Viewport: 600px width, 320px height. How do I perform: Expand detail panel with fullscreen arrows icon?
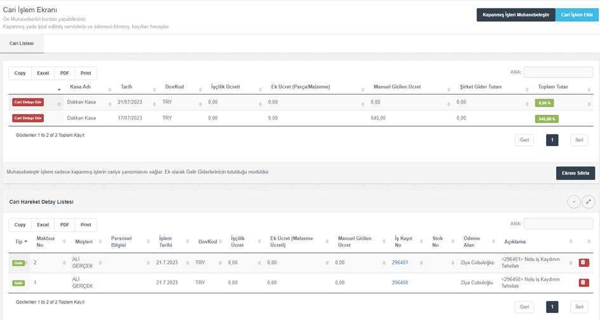(x=588, y=202)
